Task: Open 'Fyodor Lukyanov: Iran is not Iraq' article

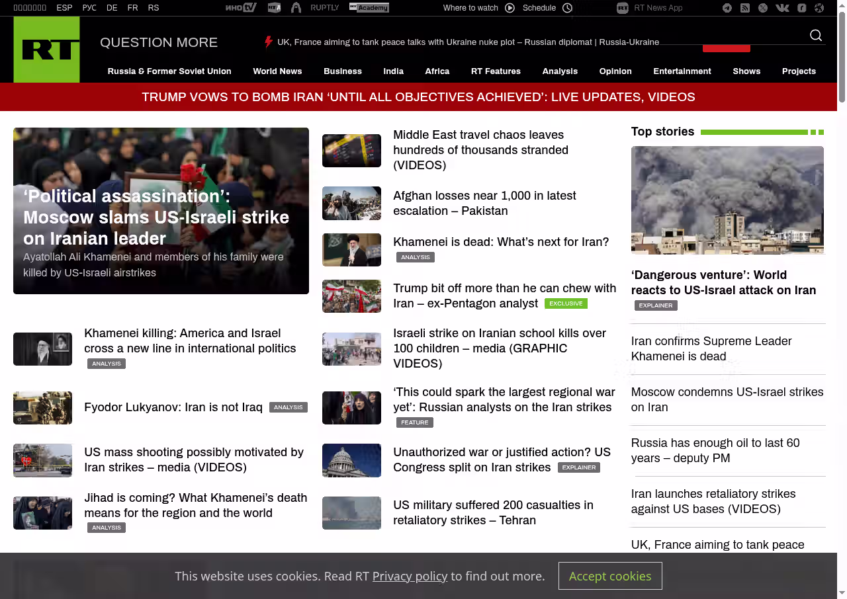Action: 173,407
